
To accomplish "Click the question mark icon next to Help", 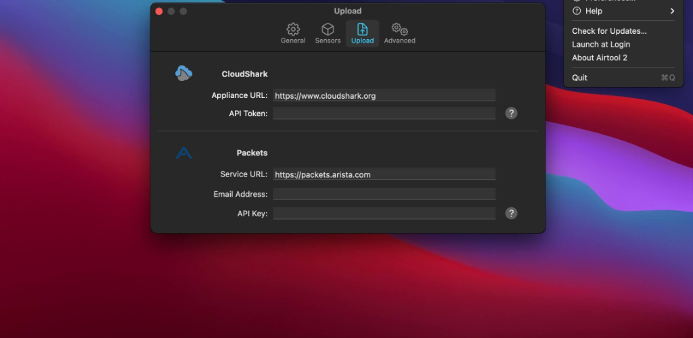I will coord(577,11).
